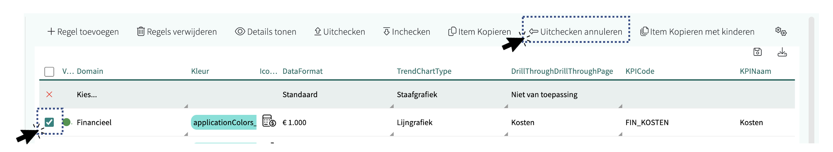Click the red X on the filter row
The height and width of the screenshot is (152, 833).
[49, 94]
